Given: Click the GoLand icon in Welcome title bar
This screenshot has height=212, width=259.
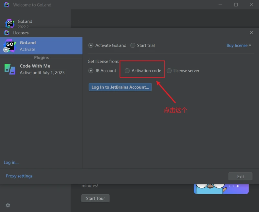Looking at the screenshot, I should click(6, 5).
